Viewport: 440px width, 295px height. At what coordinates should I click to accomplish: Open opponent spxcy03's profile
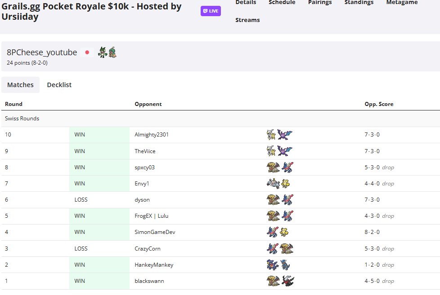point(144,167)
